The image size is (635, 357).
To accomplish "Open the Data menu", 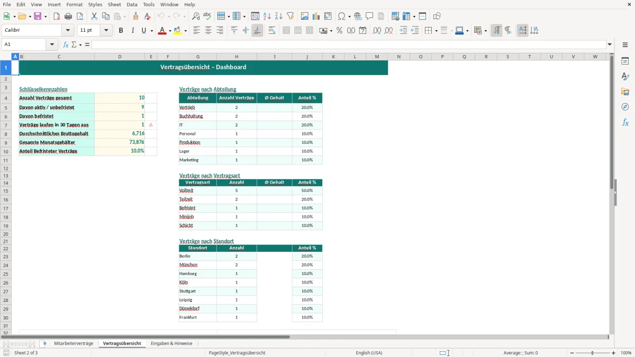I will [x=132, y=4].
